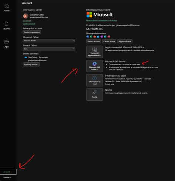Image resolution: width=175 pixels, height=181 pixels.
Task: Click the Aggiorna licenza button
Action: [x=125, y=41]
